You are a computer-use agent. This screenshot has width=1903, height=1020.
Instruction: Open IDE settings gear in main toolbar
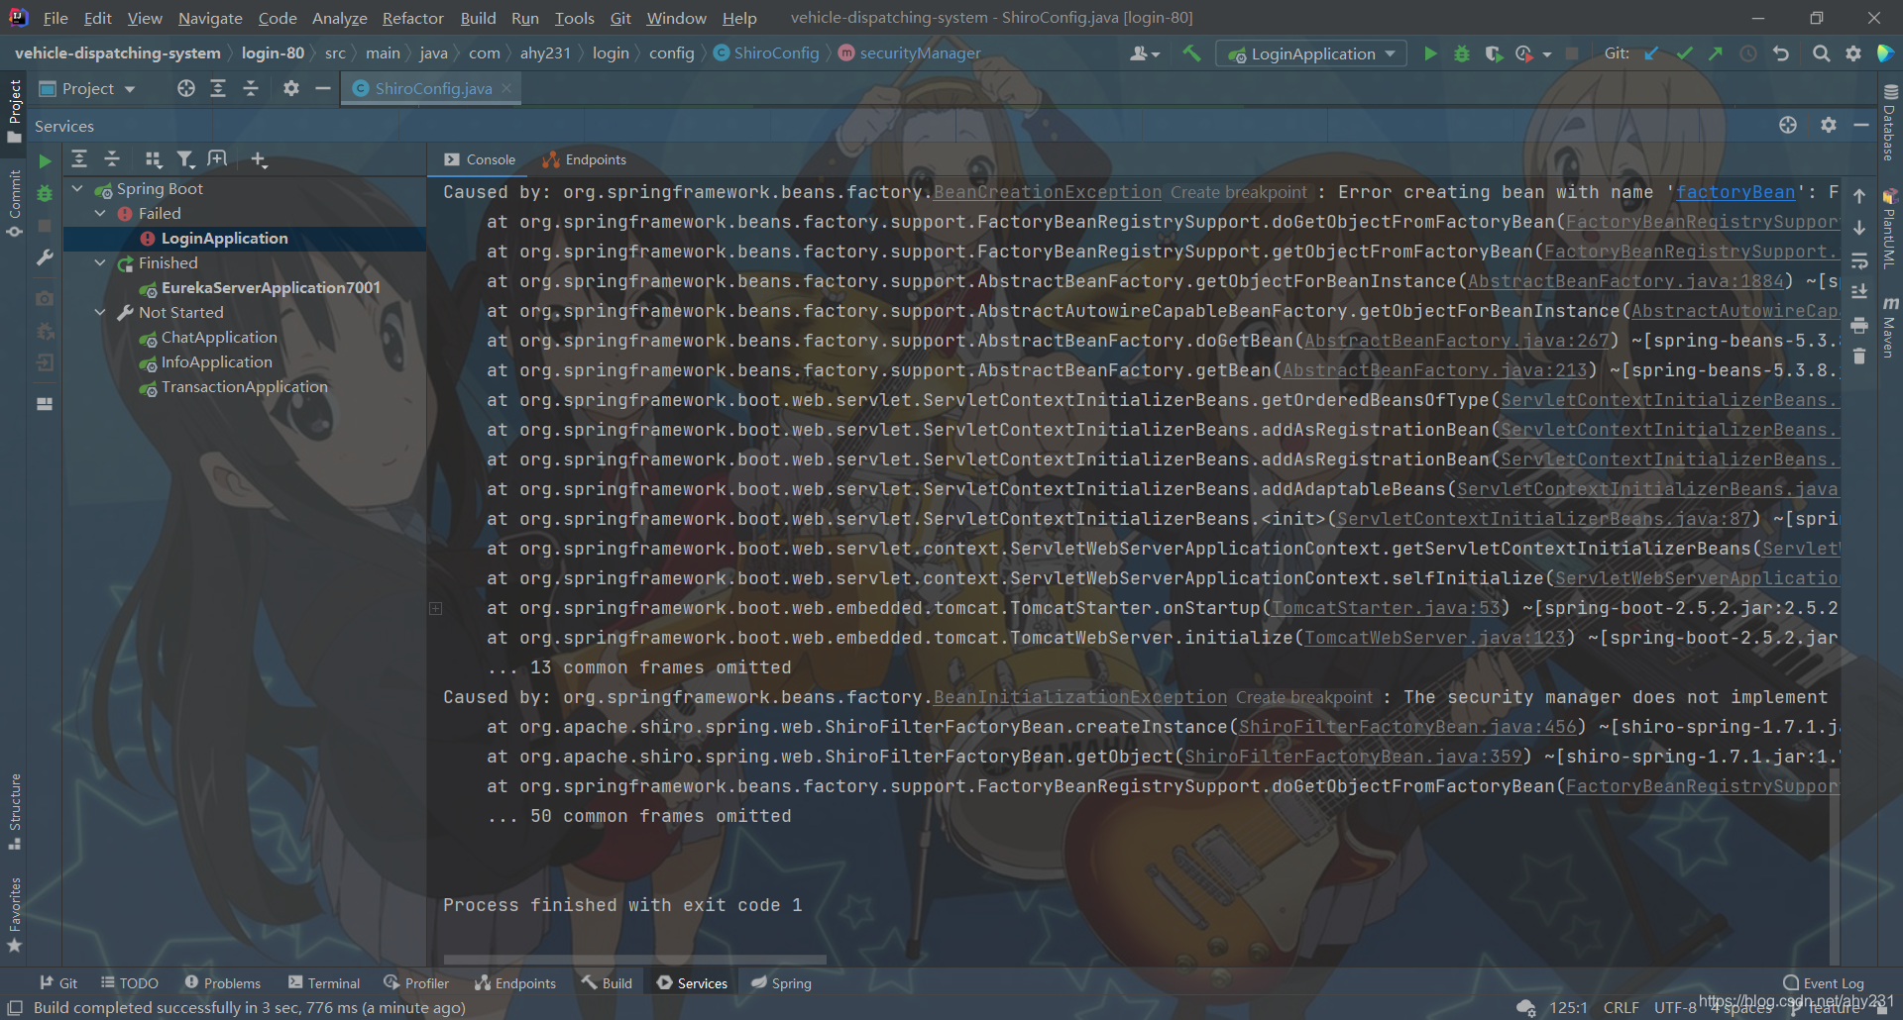click(1852, 53)
